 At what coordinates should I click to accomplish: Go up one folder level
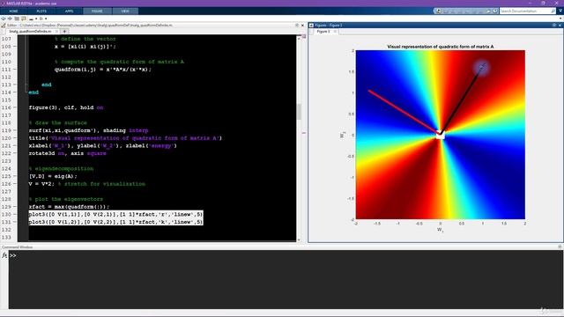(17, 18)
